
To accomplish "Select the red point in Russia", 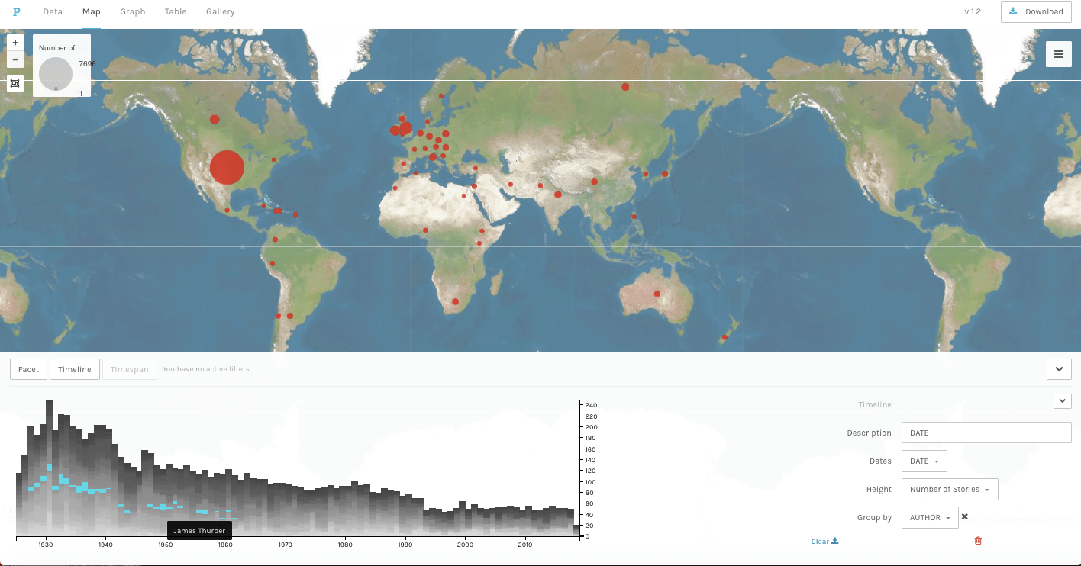I will [625, 87].
